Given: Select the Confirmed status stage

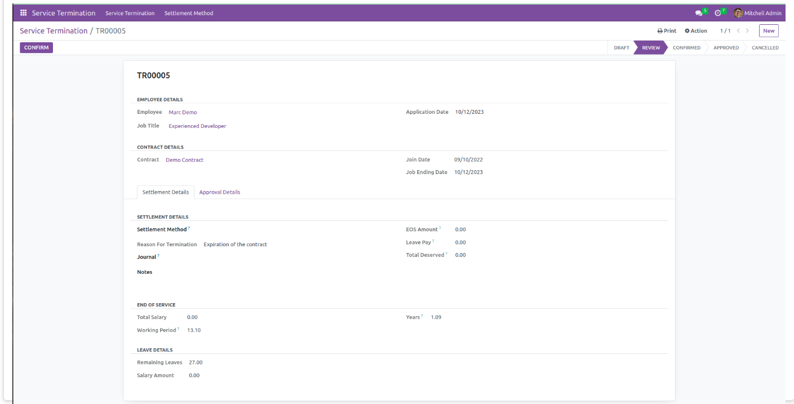Looking at the screenshot, I should coord(686,48).
